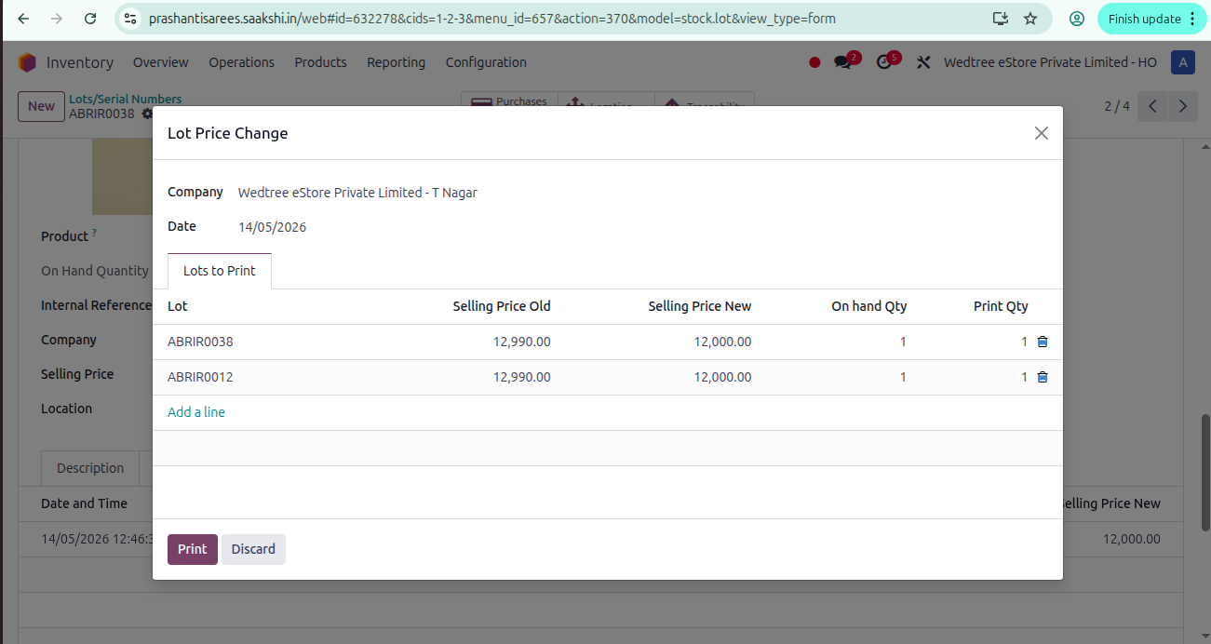Screen dimensions: 1211x644
Task: Go to the previous record
Action: pyautogui.click(x=1152, y=106)
